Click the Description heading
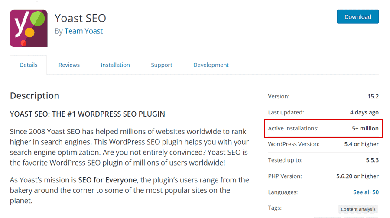390x218 pixels. [x=35, y=96]
